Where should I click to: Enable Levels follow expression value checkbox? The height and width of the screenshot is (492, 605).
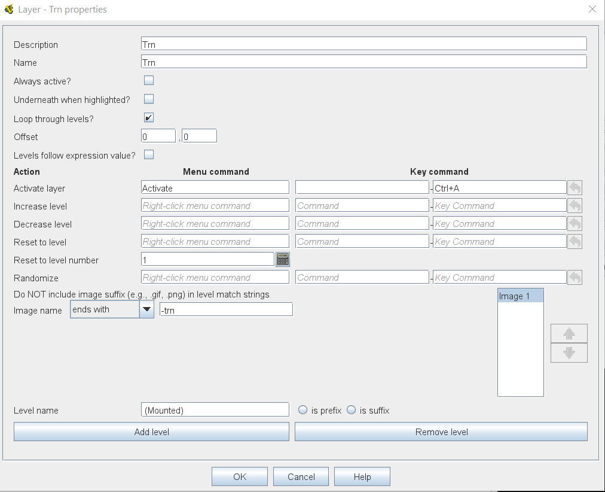pos(149,154)
